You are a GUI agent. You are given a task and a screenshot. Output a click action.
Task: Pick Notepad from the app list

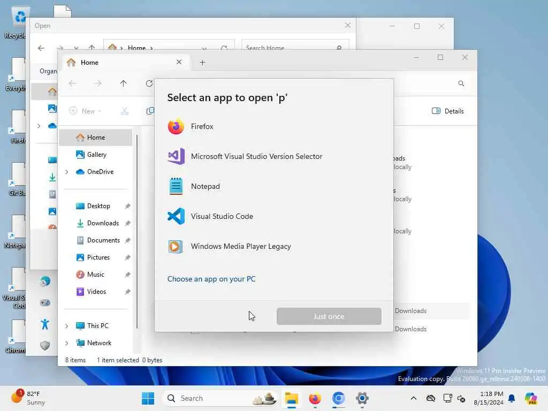point(273,186)
